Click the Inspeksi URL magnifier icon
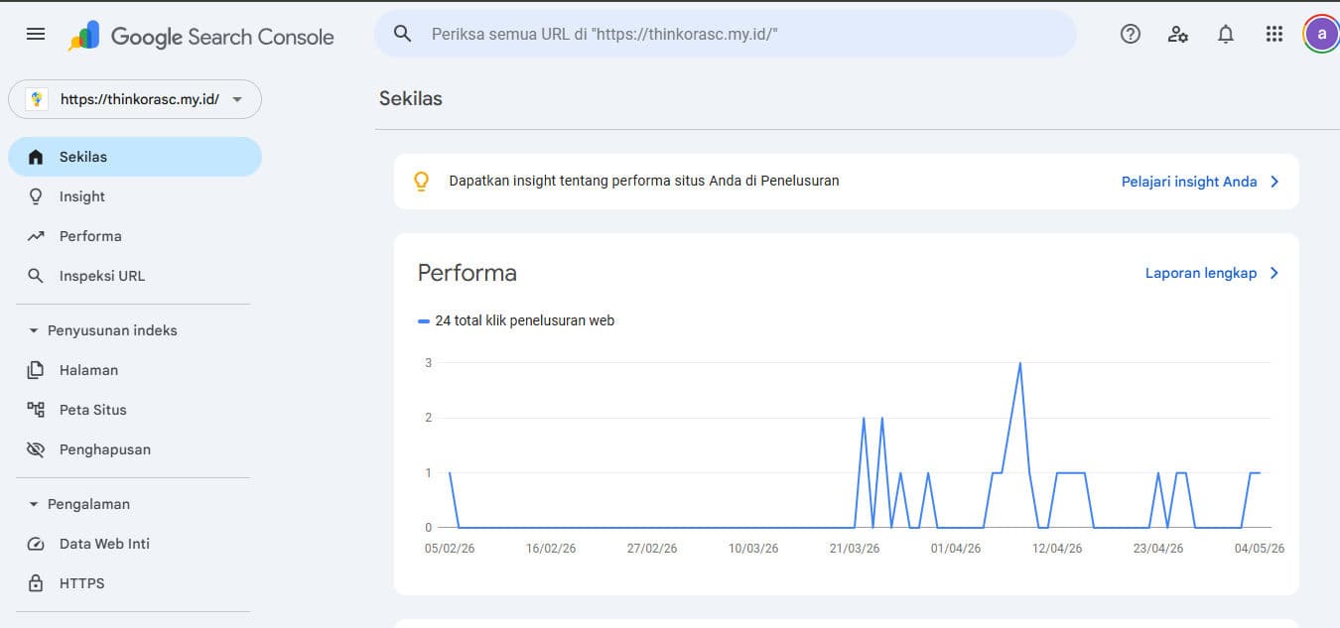Viewport: 1340px width, 628px height. (36, 276)
